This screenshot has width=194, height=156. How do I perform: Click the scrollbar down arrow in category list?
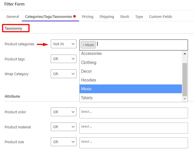185,99
